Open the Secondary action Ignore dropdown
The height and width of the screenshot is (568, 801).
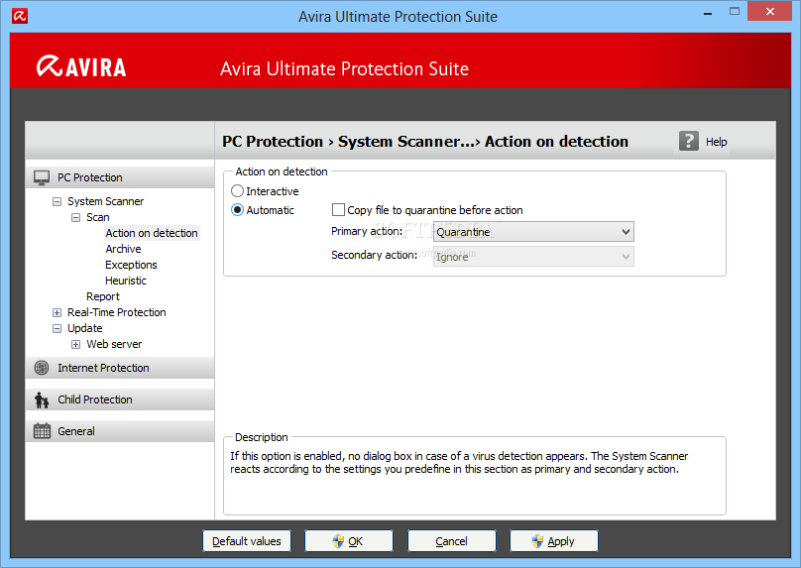tap(533, 257)
